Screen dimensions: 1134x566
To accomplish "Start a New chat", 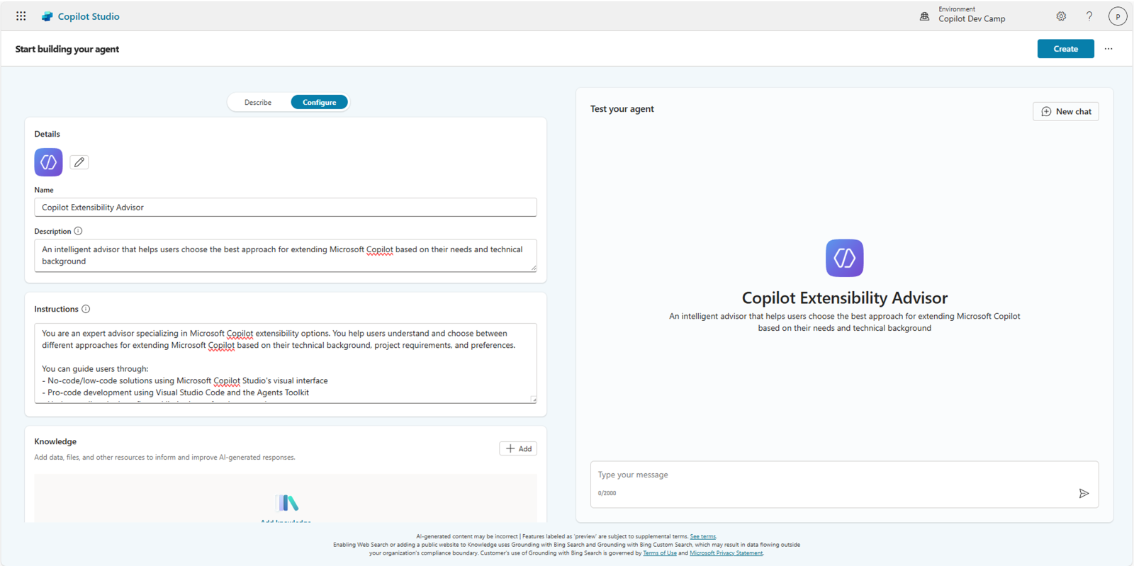I will click(1065, 111).
